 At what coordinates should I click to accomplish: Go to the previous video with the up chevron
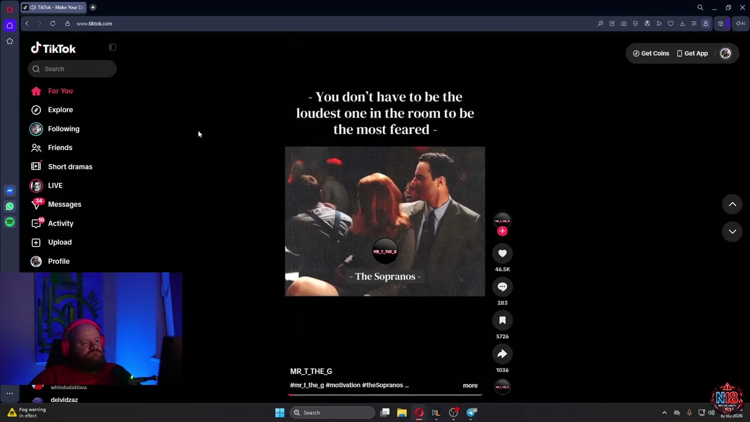tap(732, 204)
